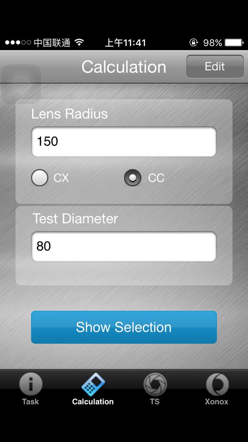Switch to the TS tab label
Screen dimensions: 248x442
155,402
